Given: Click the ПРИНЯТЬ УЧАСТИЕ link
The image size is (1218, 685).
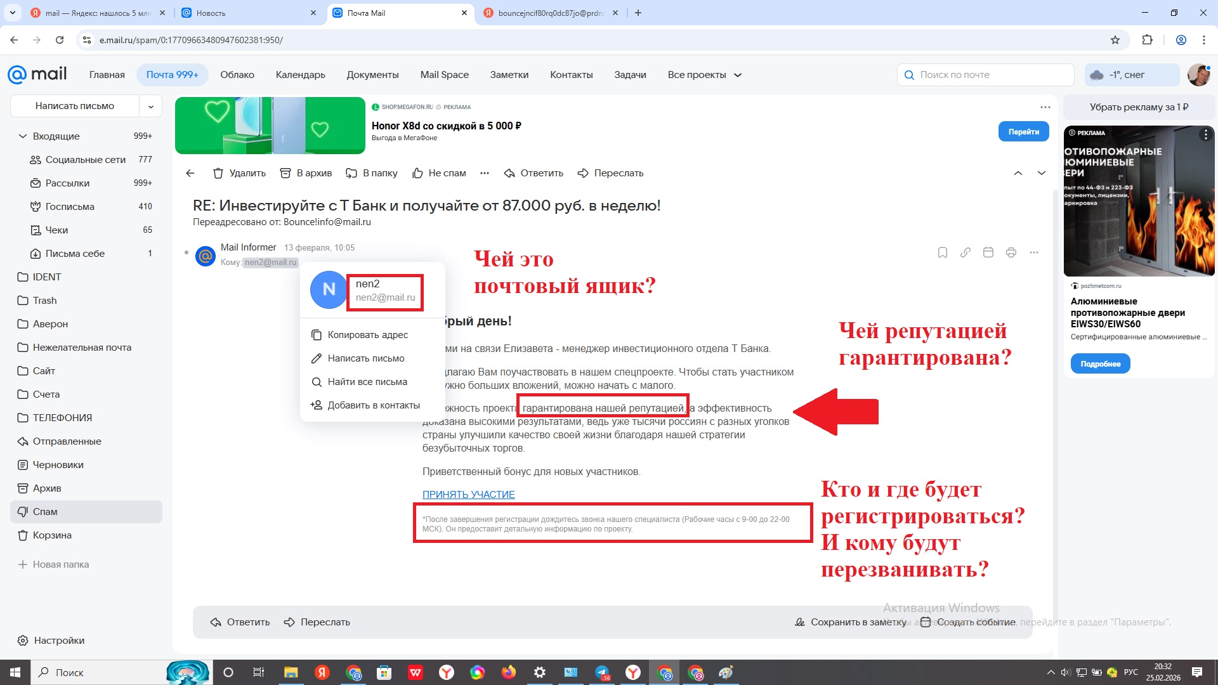Looking at the screenshot, I should click(x=468, y=495).
